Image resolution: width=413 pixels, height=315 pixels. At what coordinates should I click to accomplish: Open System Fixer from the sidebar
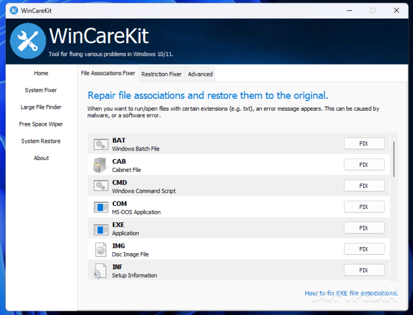(x=41, y=90)
